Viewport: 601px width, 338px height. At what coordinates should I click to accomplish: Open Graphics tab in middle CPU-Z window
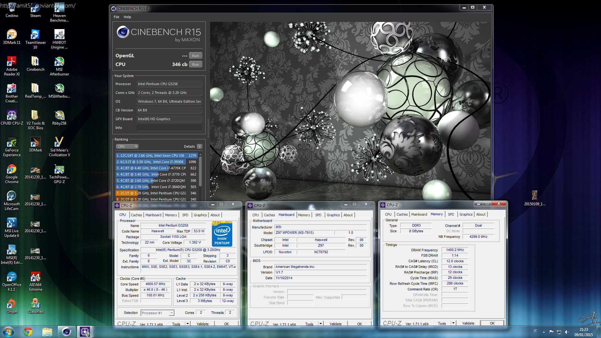coord(333,215)
